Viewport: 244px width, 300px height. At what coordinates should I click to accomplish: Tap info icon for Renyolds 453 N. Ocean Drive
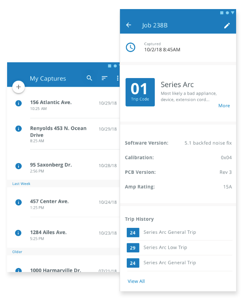click(19, 129)
